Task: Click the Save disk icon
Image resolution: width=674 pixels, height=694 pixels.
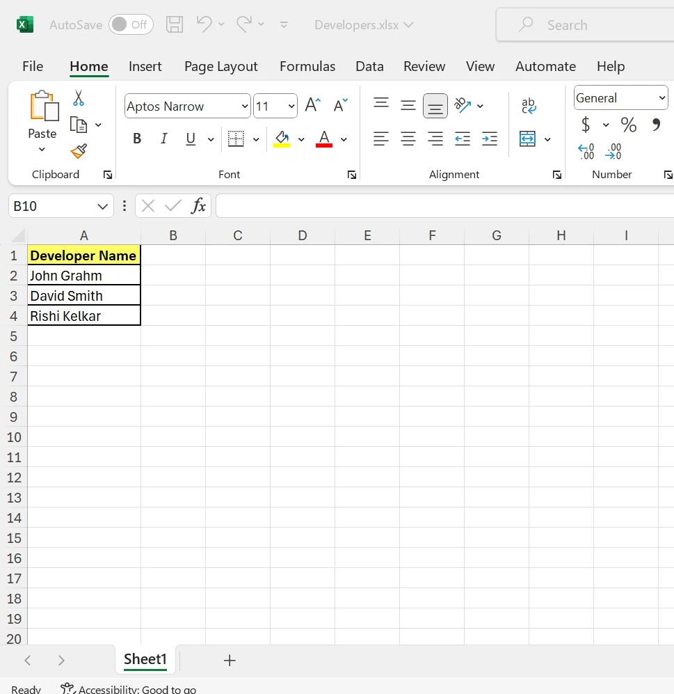Action: pos(175,25)
